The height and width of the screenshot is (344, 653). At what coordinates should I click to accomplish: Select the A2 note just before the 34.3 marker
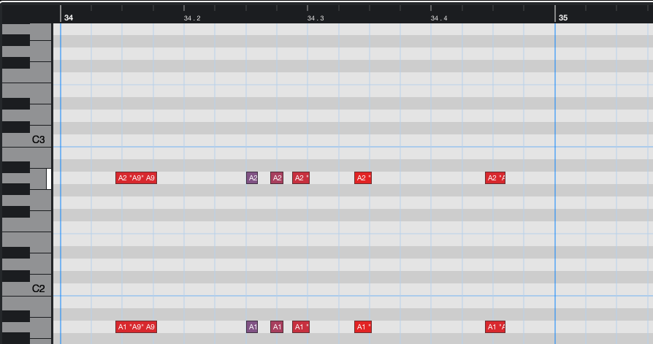(301, 177)
